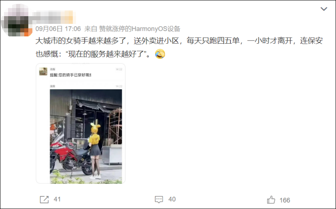Click the repost share icon

44,199
